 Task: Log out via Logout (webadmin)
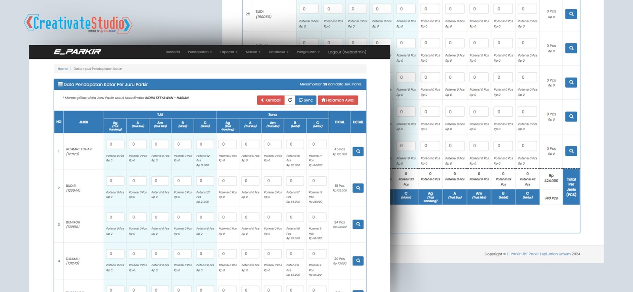point(347,52)
